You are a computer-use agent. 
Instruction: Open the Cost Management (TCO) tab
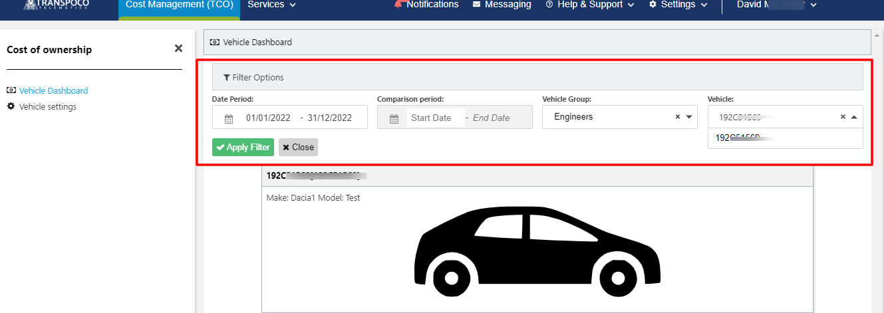point(179,5)
